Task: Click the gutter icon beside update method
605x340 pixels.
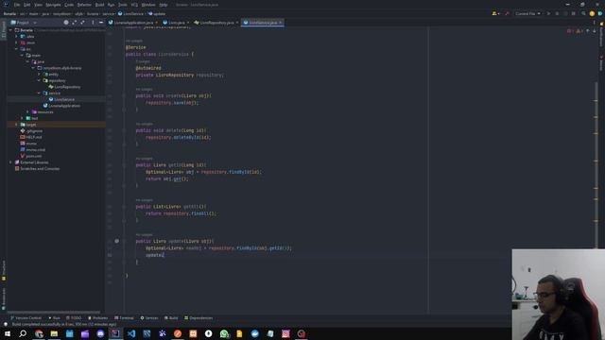Action: [116, 241]
